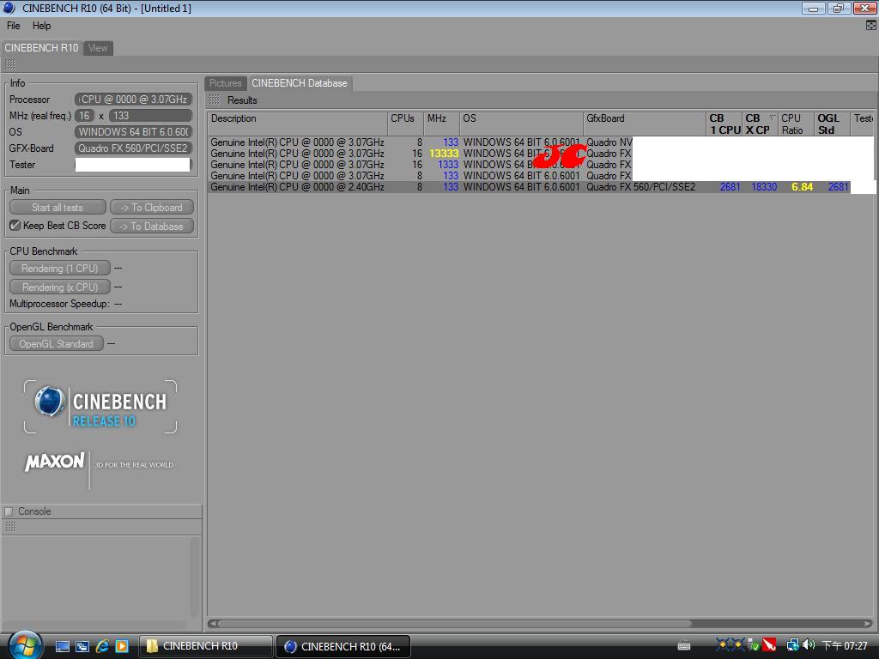Select the CINEBENCH Database tab
879x659 pixels.
[300, 83]
